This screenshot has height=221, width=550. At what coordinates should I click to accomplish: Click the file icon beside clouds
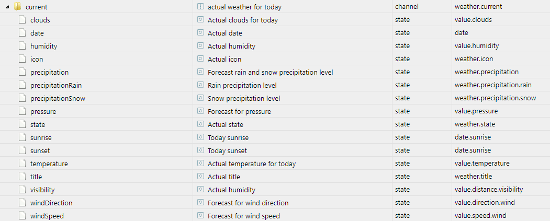(22, 20)
